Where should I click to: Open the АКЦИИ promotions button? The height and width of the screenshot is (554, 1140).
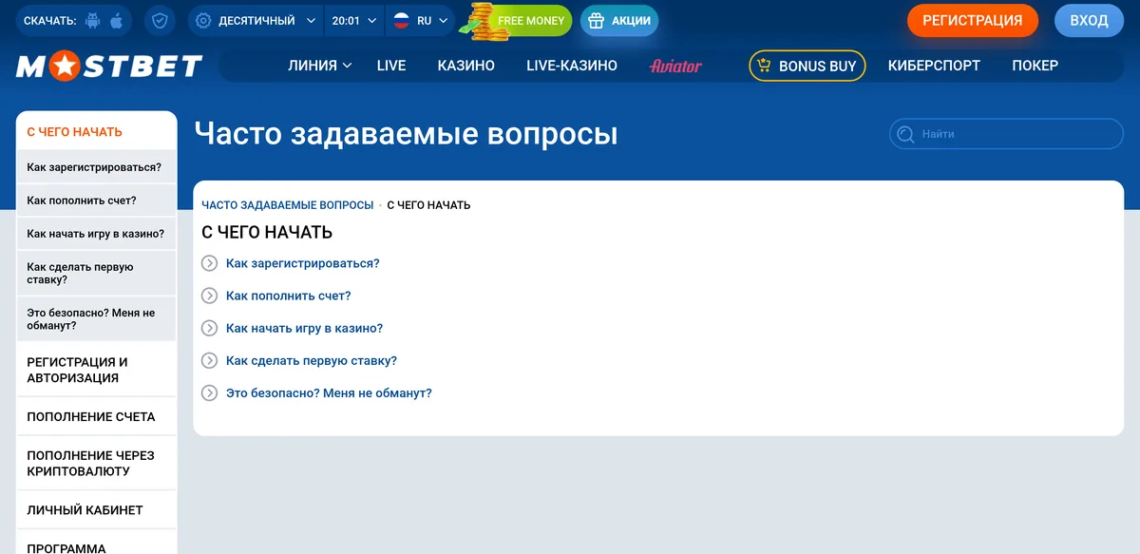619,21
